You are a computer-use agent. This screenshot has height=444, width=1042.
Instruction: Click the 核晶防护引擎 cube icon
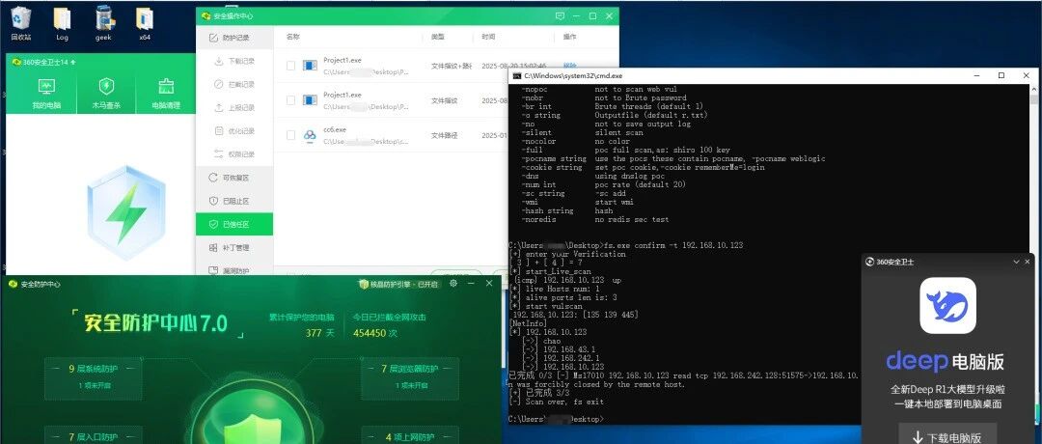(364, 284)
